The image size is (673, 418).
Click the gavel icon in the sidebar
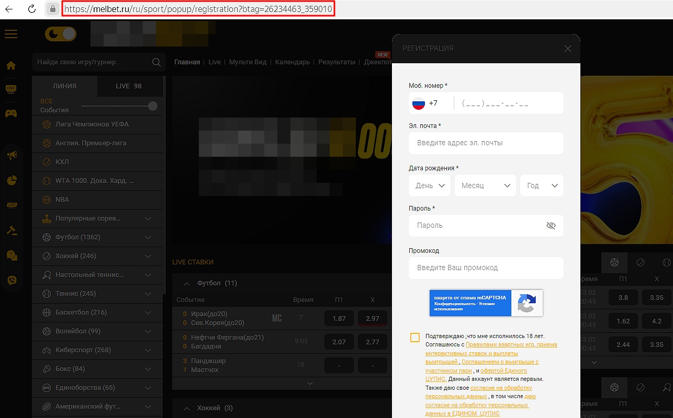[12, 230]
